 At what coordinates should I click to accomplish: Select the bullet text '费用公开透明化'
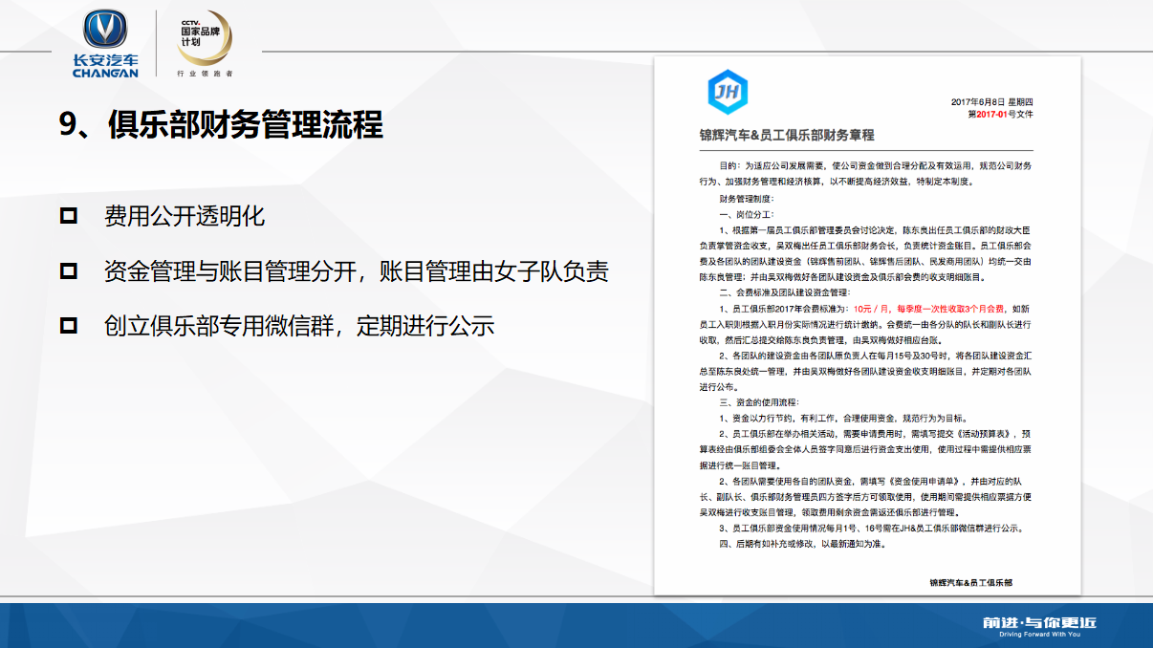(185, 216)
